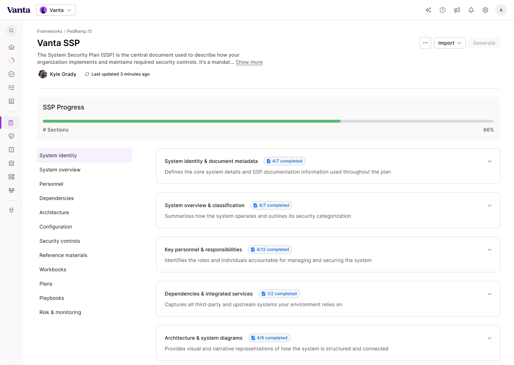Click the 4/7 completed badge on System overview

point(271,205)
